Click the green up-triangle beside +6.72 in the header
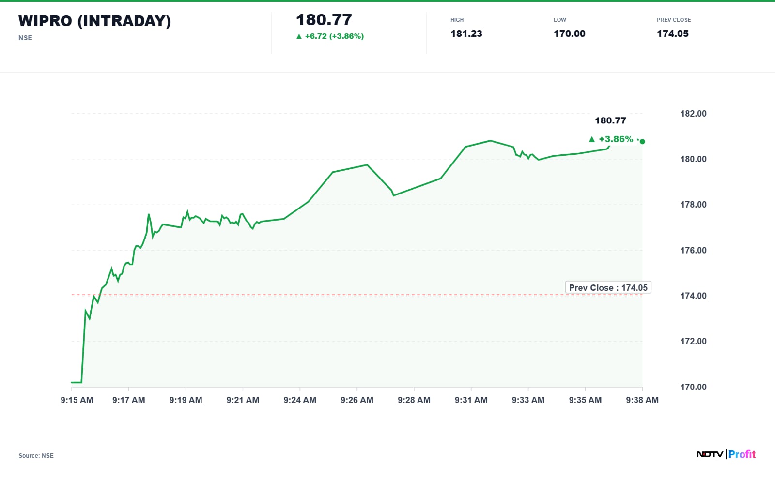 point(299,36)
